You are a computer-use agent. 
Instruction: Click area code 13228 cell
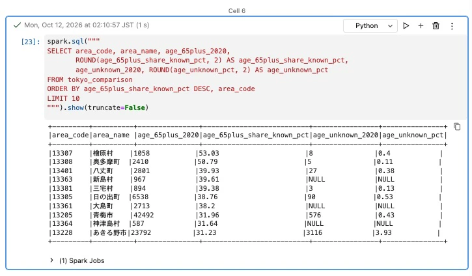[x=62, y=232]
